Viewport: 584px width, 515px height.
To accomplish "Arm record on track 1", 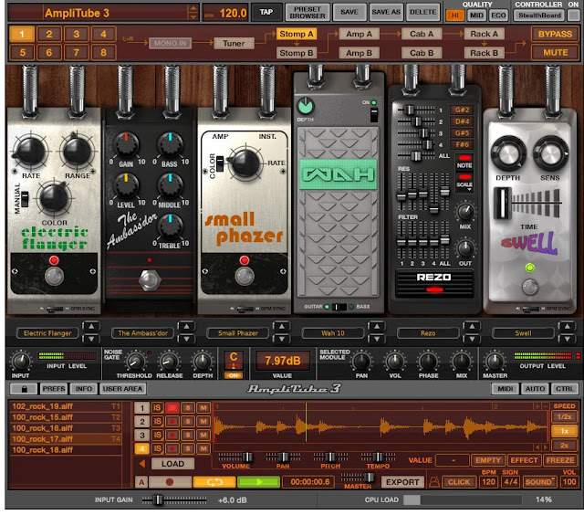I will click(x=172, y=407).
